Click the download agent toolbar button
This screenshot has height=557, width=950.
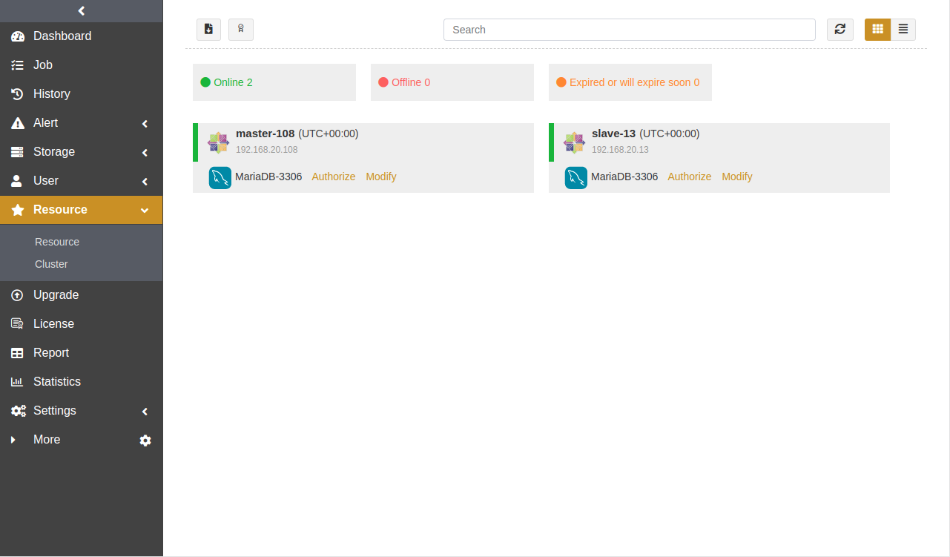tap(208, 30)
